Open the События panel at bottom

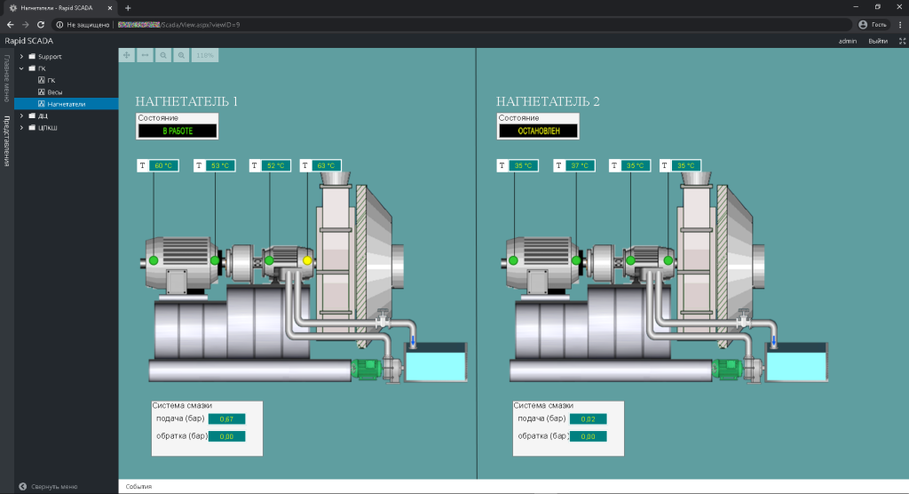point(138,487)
